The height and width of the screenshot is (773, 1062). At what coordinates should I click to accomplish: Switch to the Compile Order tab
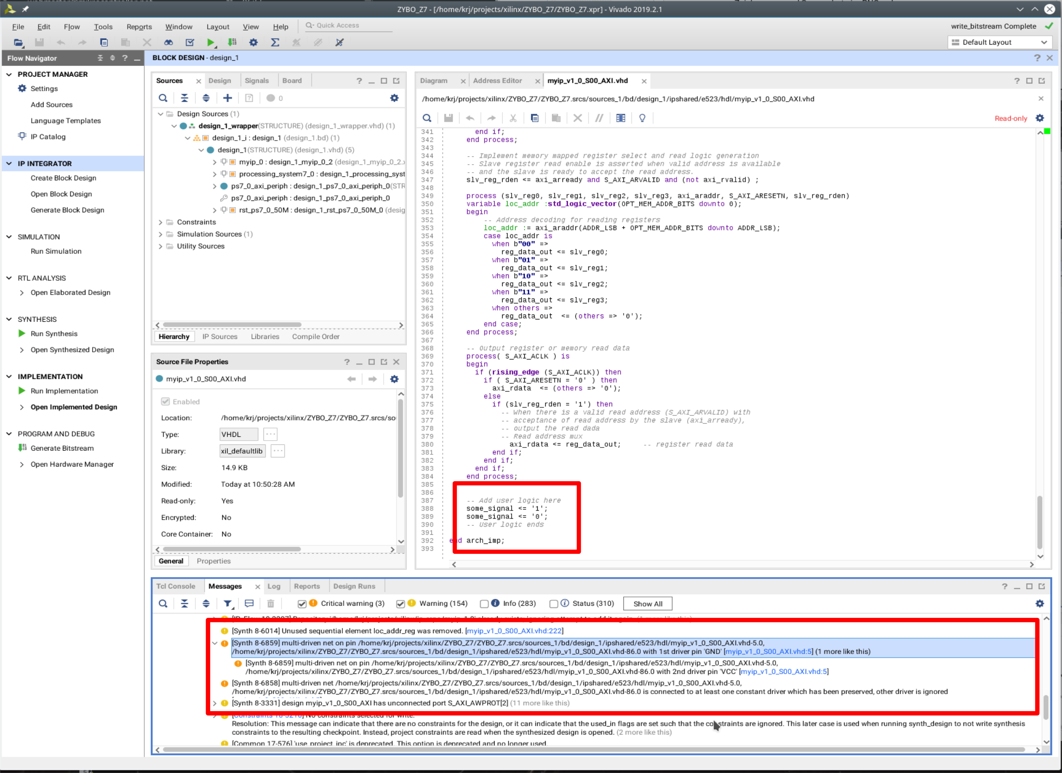click(x=316, y=337)
